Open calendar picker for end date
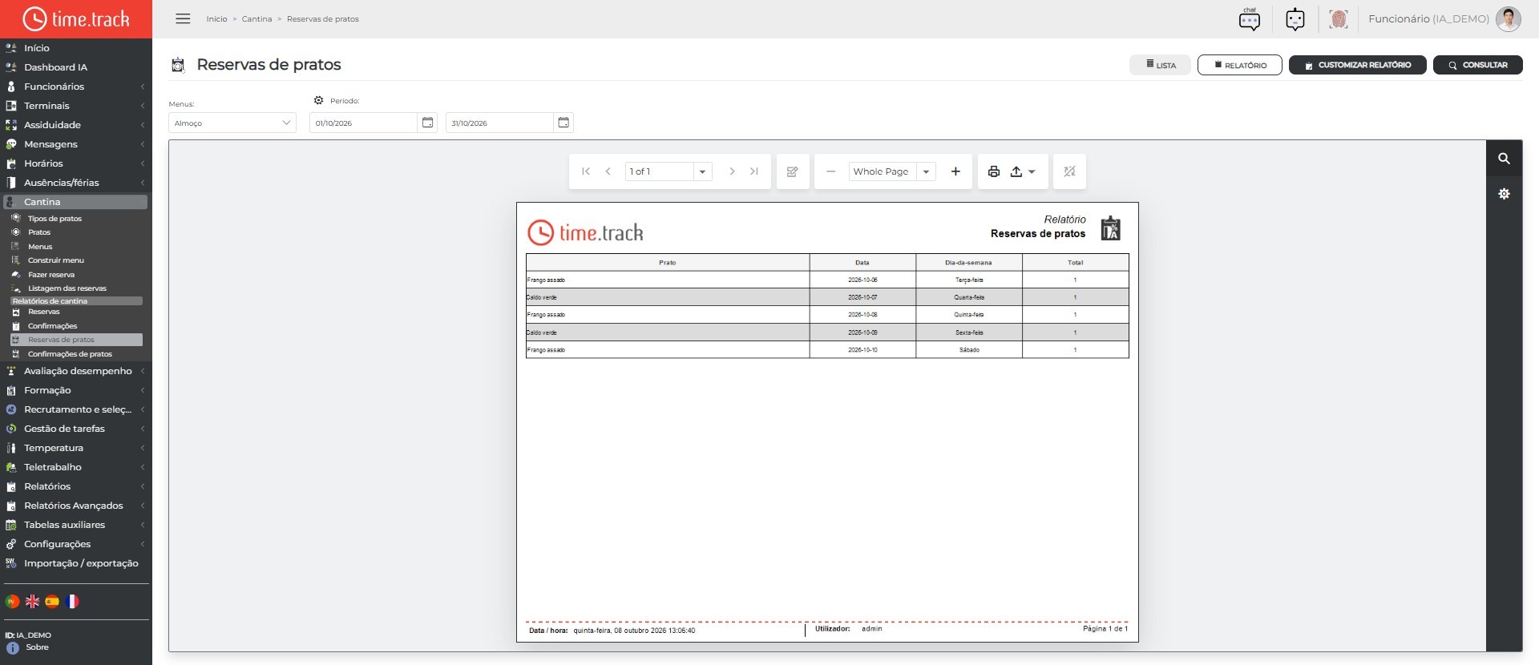Screen dimensions: 1539x665 (563, 123)
